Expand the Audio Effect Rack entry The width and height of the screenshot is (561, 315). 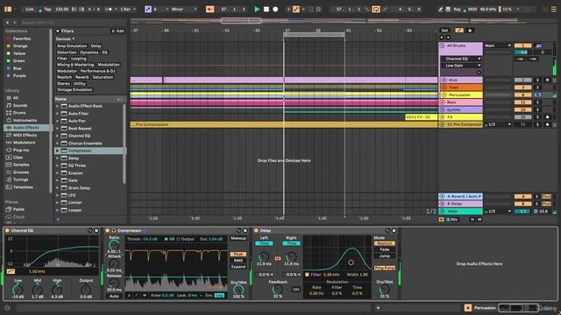(57, 106)
